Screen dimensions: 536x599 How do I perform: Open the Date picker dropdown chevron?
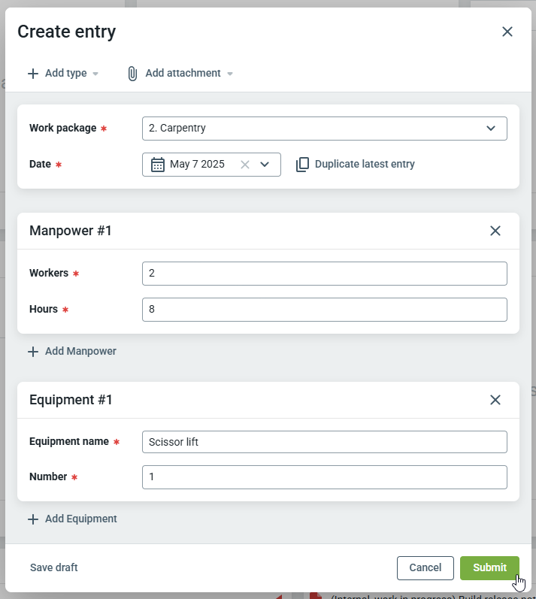point(265,165)
